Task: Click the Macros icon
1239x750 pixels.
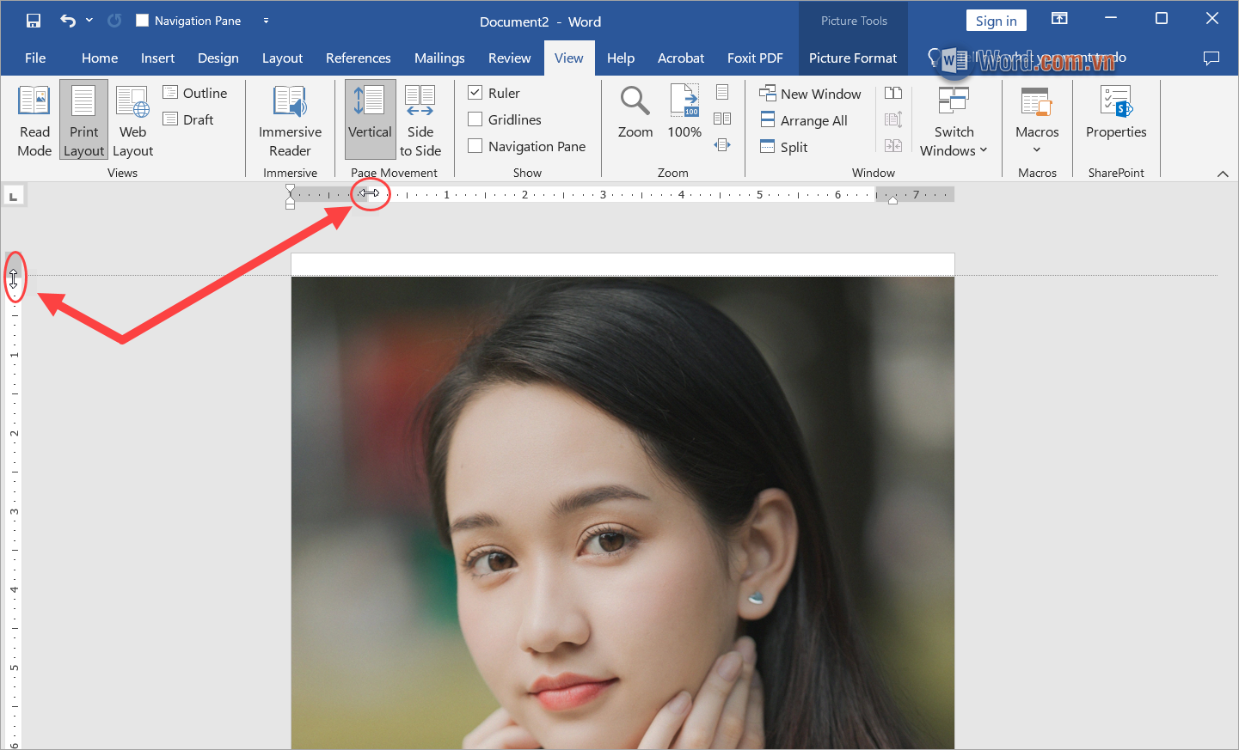Action: (1037, 101)
